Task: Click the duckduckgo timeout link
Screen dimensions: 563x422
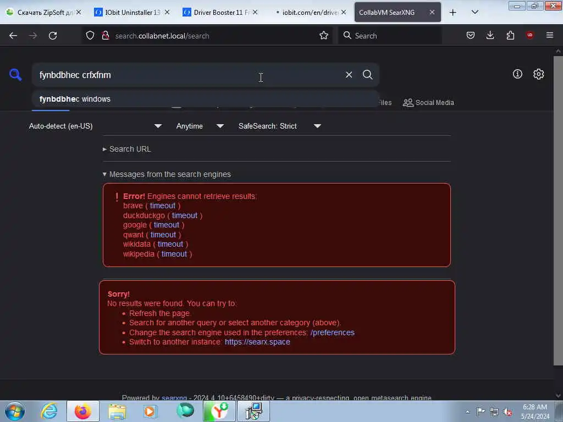Action: tap(185, 215)
